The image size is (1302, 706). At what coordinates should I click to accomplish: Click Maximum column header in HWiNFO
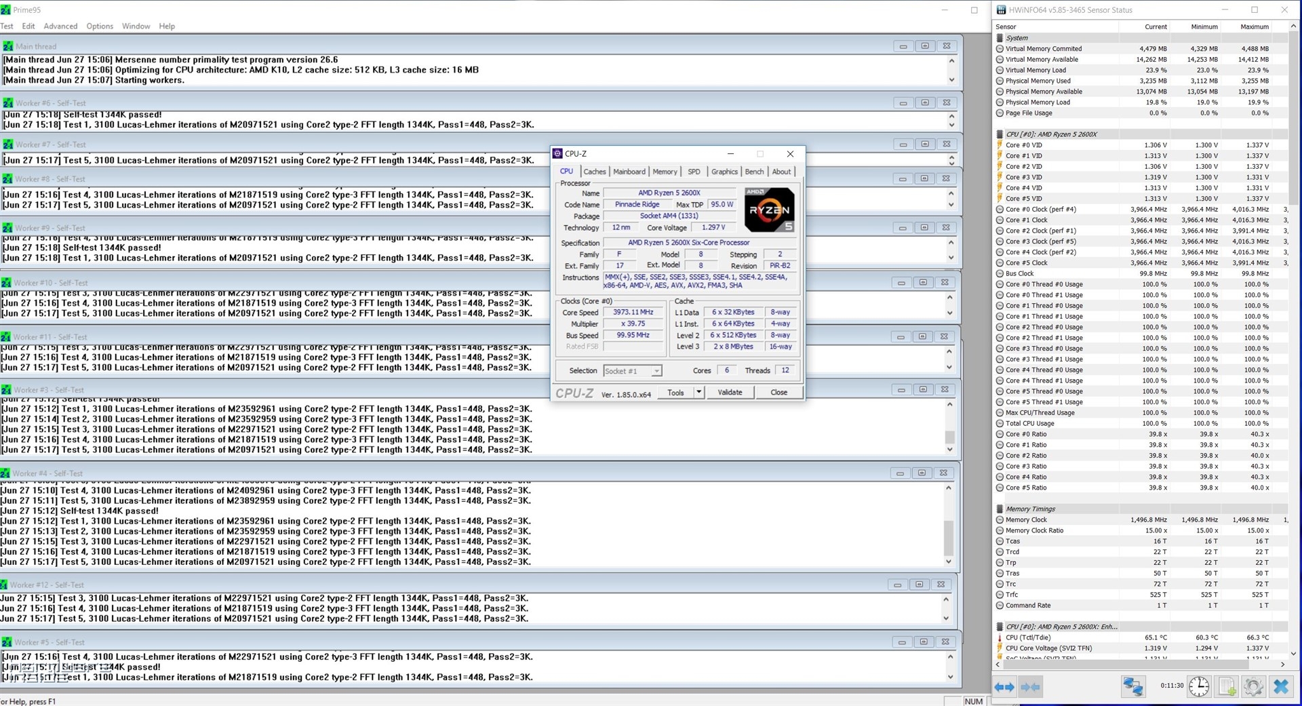point(1246,27)
